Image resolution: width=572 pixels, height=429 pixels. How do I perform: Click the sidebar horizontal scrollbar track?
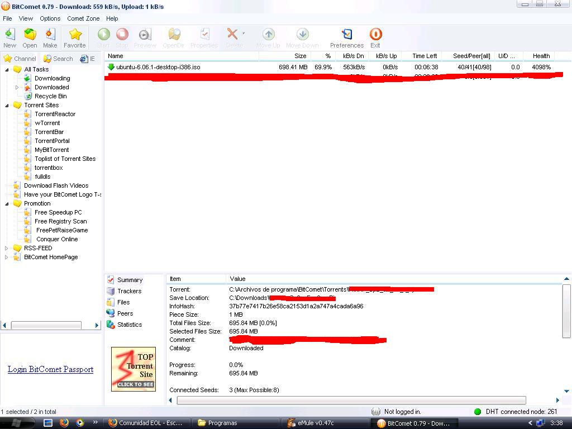pos(50,325)
